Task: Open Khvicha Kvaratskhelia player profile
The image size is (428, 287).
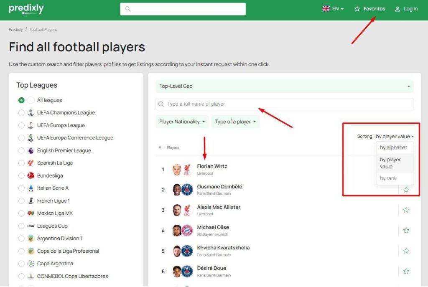Action: tap(223, 248)
